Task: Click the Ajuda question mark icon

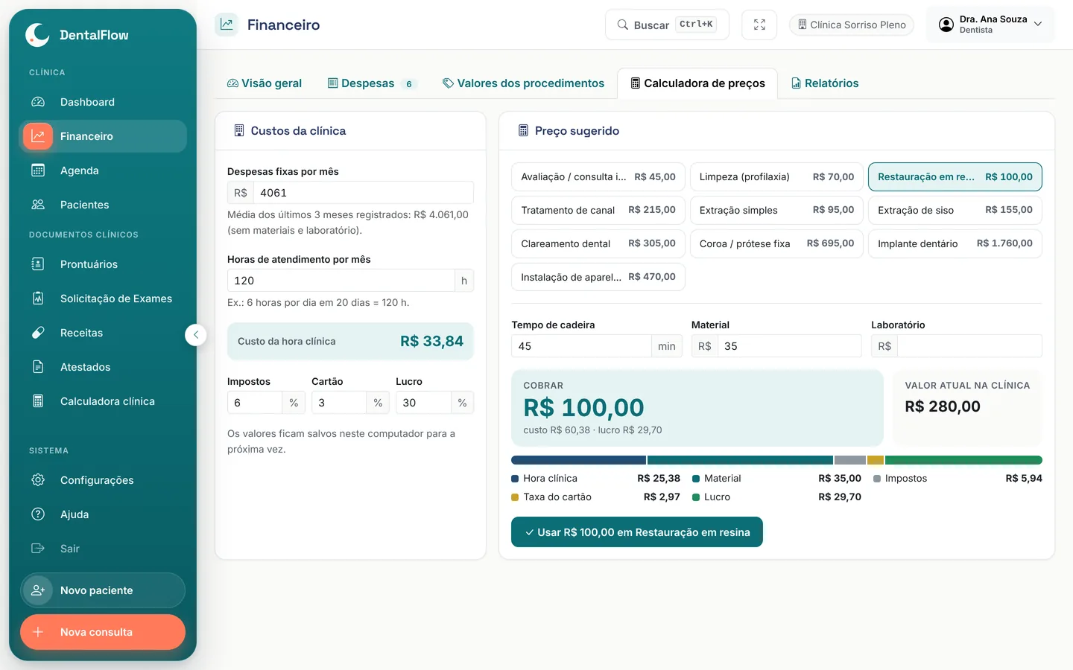Action: point(38,514)
